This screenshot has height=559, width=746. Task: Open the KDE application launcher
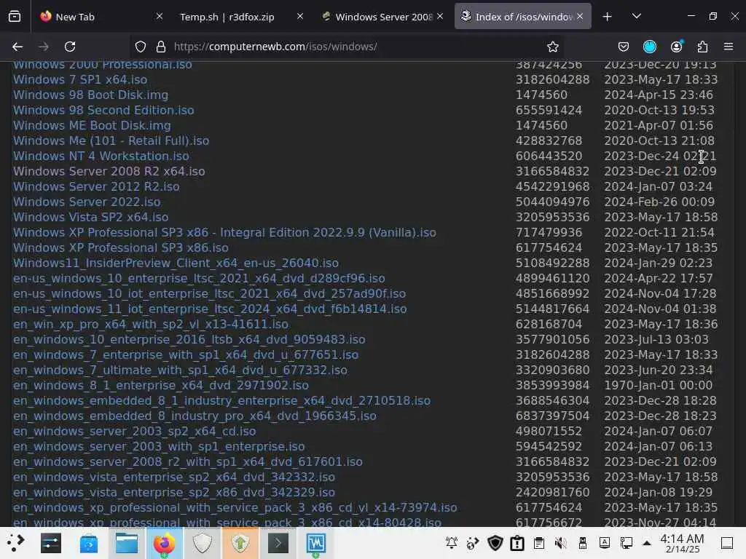(15, 543)
